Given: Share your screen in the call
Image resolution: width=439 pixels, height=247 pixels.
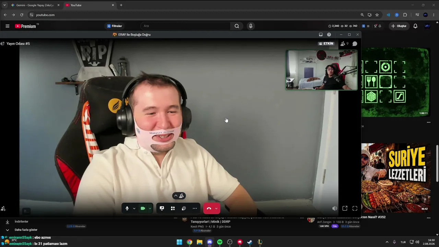Looking at the screenshot, I should coord(162,208).
